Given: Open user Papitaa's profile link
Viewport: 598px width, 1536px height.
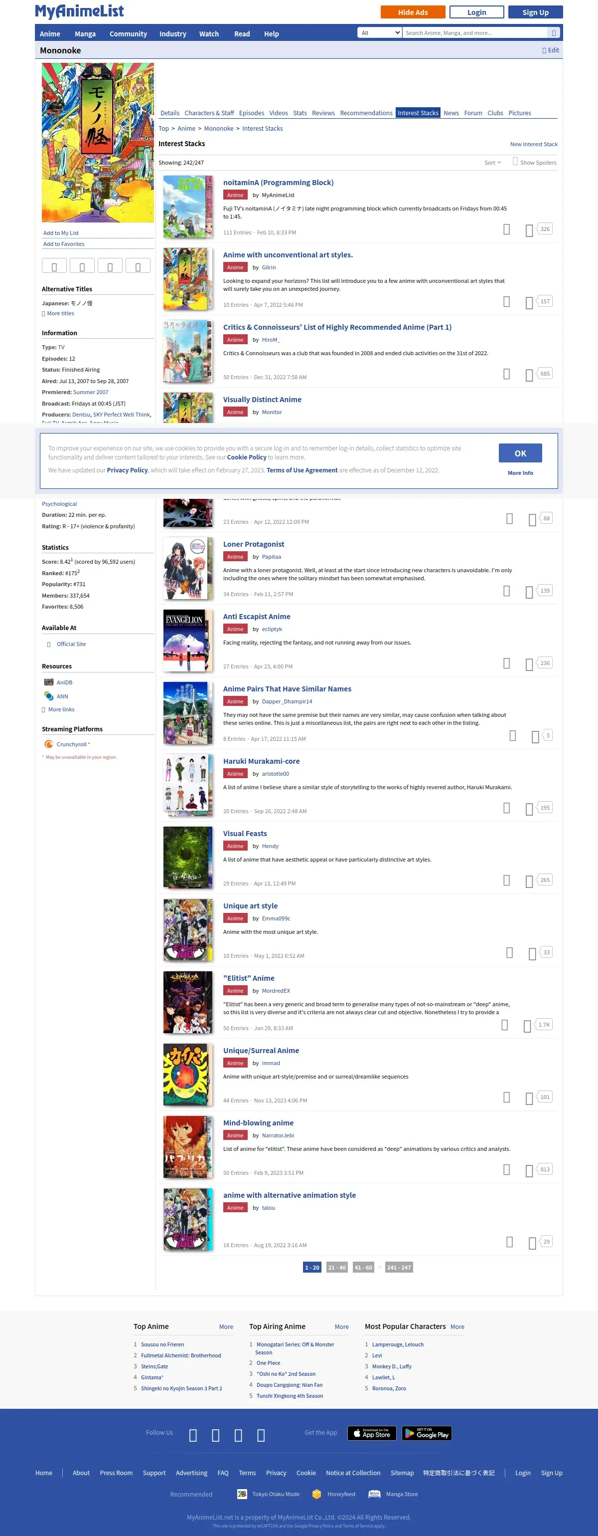Looking at the screenshot, I should click(x=272, y=557).
